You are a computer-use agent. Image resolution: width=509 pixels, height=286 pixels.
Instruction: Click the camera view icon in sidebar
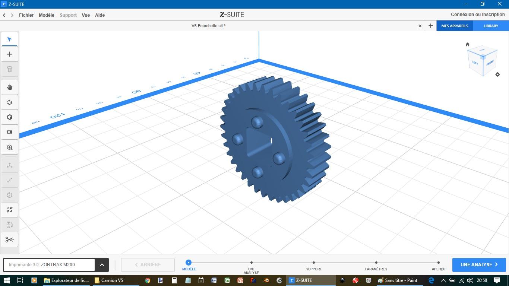click(10, 132)
